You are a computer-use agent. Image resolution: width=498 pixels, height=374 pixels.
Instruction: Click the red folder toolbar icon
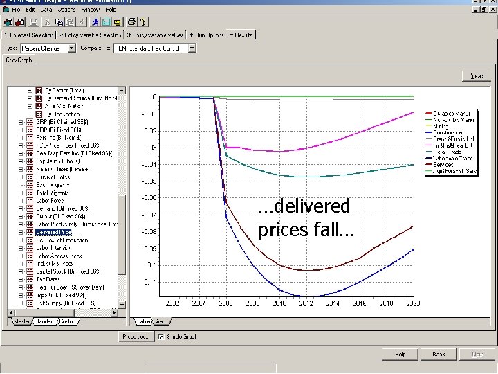point(19,22)
